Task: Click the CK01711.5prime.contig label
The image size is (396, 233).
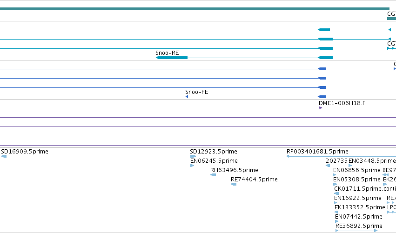Action: click(365, 189)
